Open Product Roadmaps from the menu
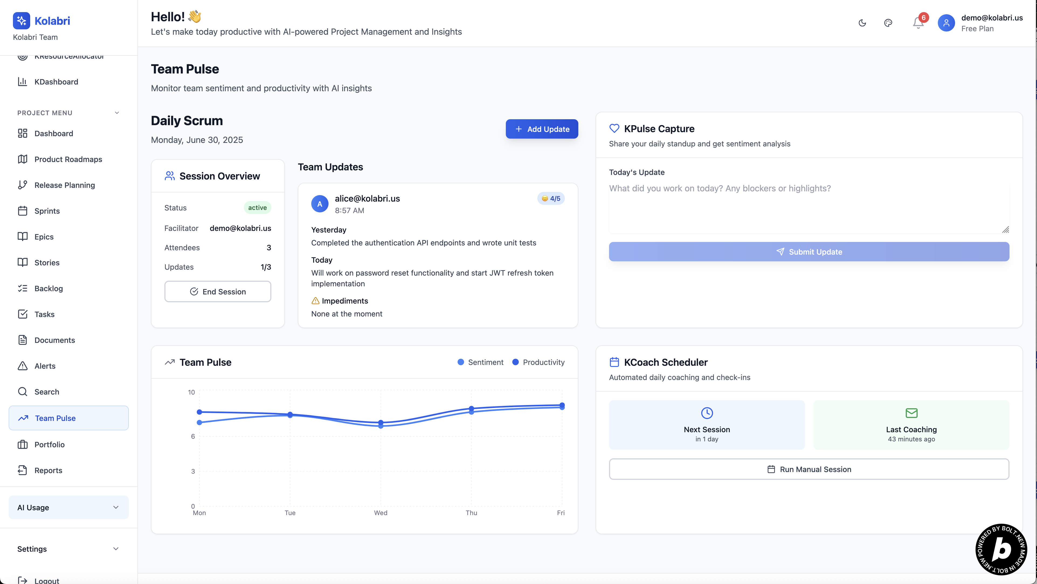Image resolution: width=1037 pixels, height=584 pixels. (68, 159)
